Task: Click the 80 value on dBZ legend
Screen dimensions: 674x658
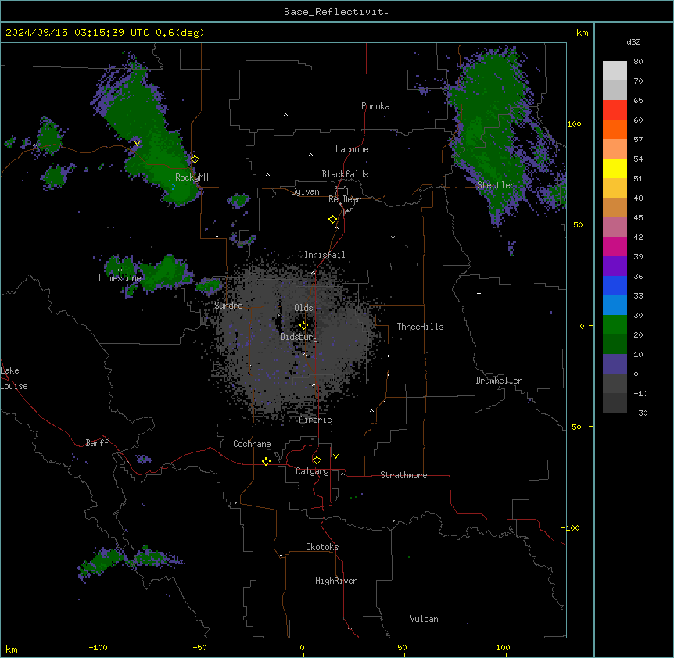Action: point(638,62)
